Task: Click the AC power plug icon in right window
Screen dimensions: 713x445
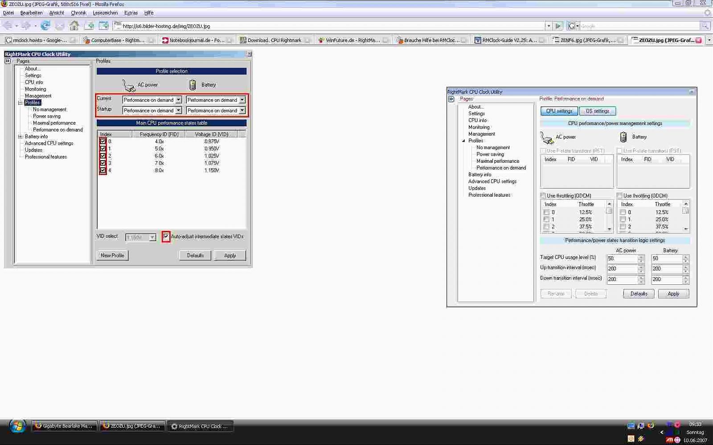Action: click(547, 138)
